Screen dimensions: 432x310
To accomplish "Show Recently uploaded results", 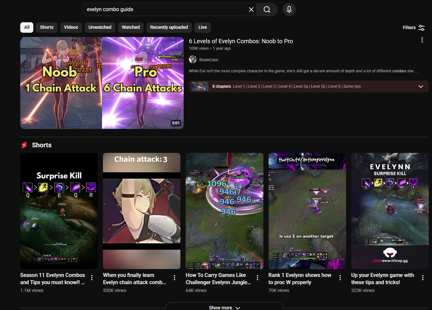I will 169,27.
